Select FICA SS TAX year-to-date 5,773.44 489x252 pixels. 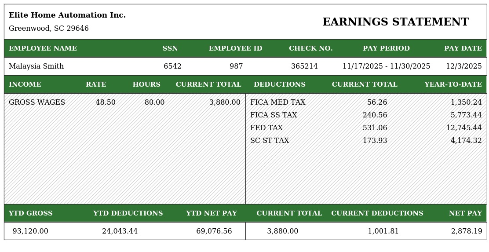(466, 115)
